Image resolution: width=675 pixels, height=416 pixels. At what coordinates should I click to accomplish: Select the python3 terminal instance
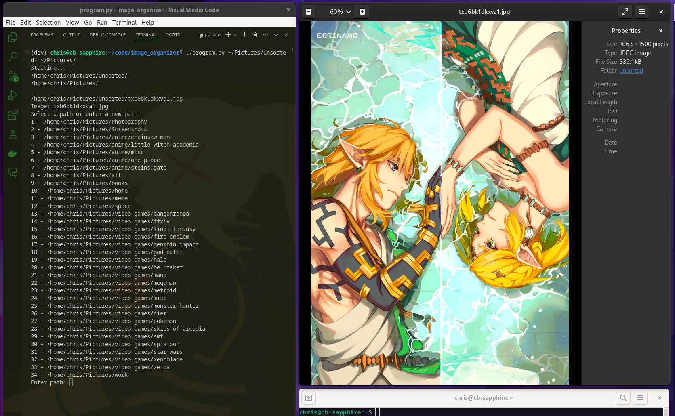click(209, 35)
